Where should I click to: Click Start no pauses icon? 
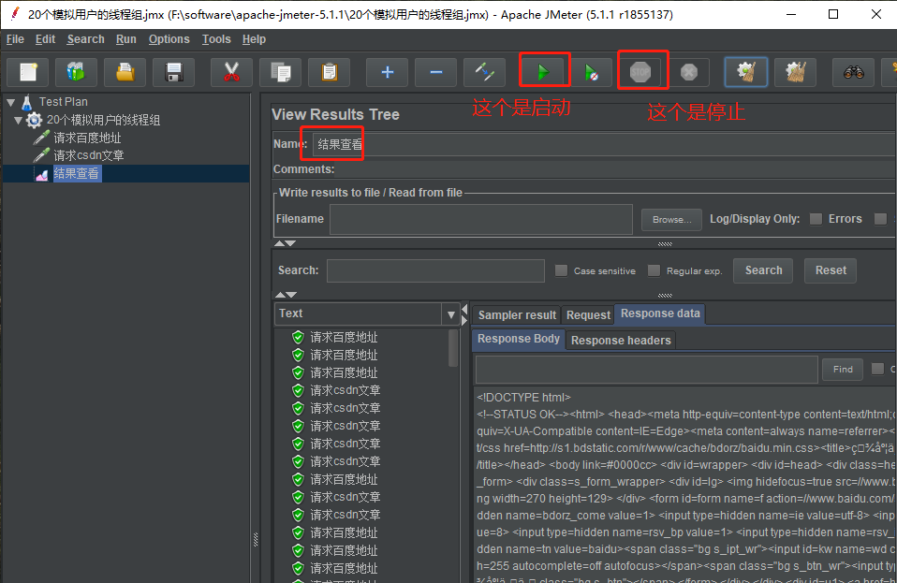click(592, 73)
